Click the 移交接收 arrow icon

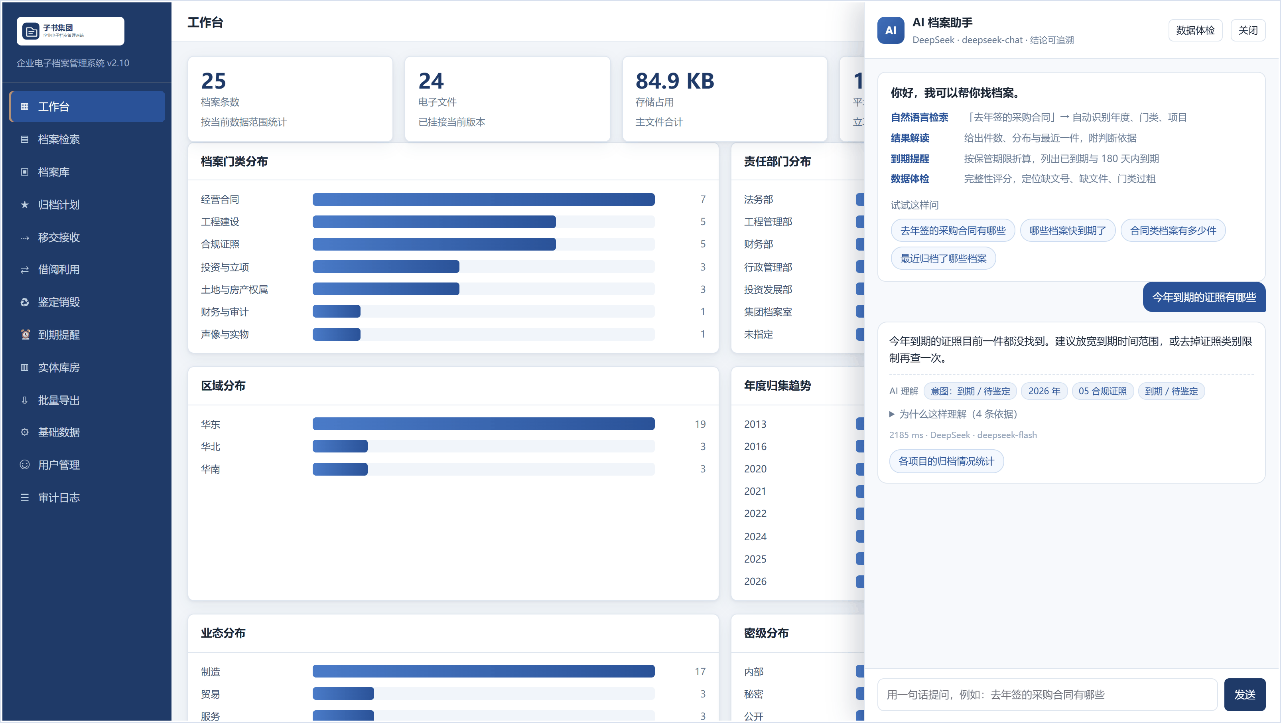pyautogui.click(x=24, y=237)
